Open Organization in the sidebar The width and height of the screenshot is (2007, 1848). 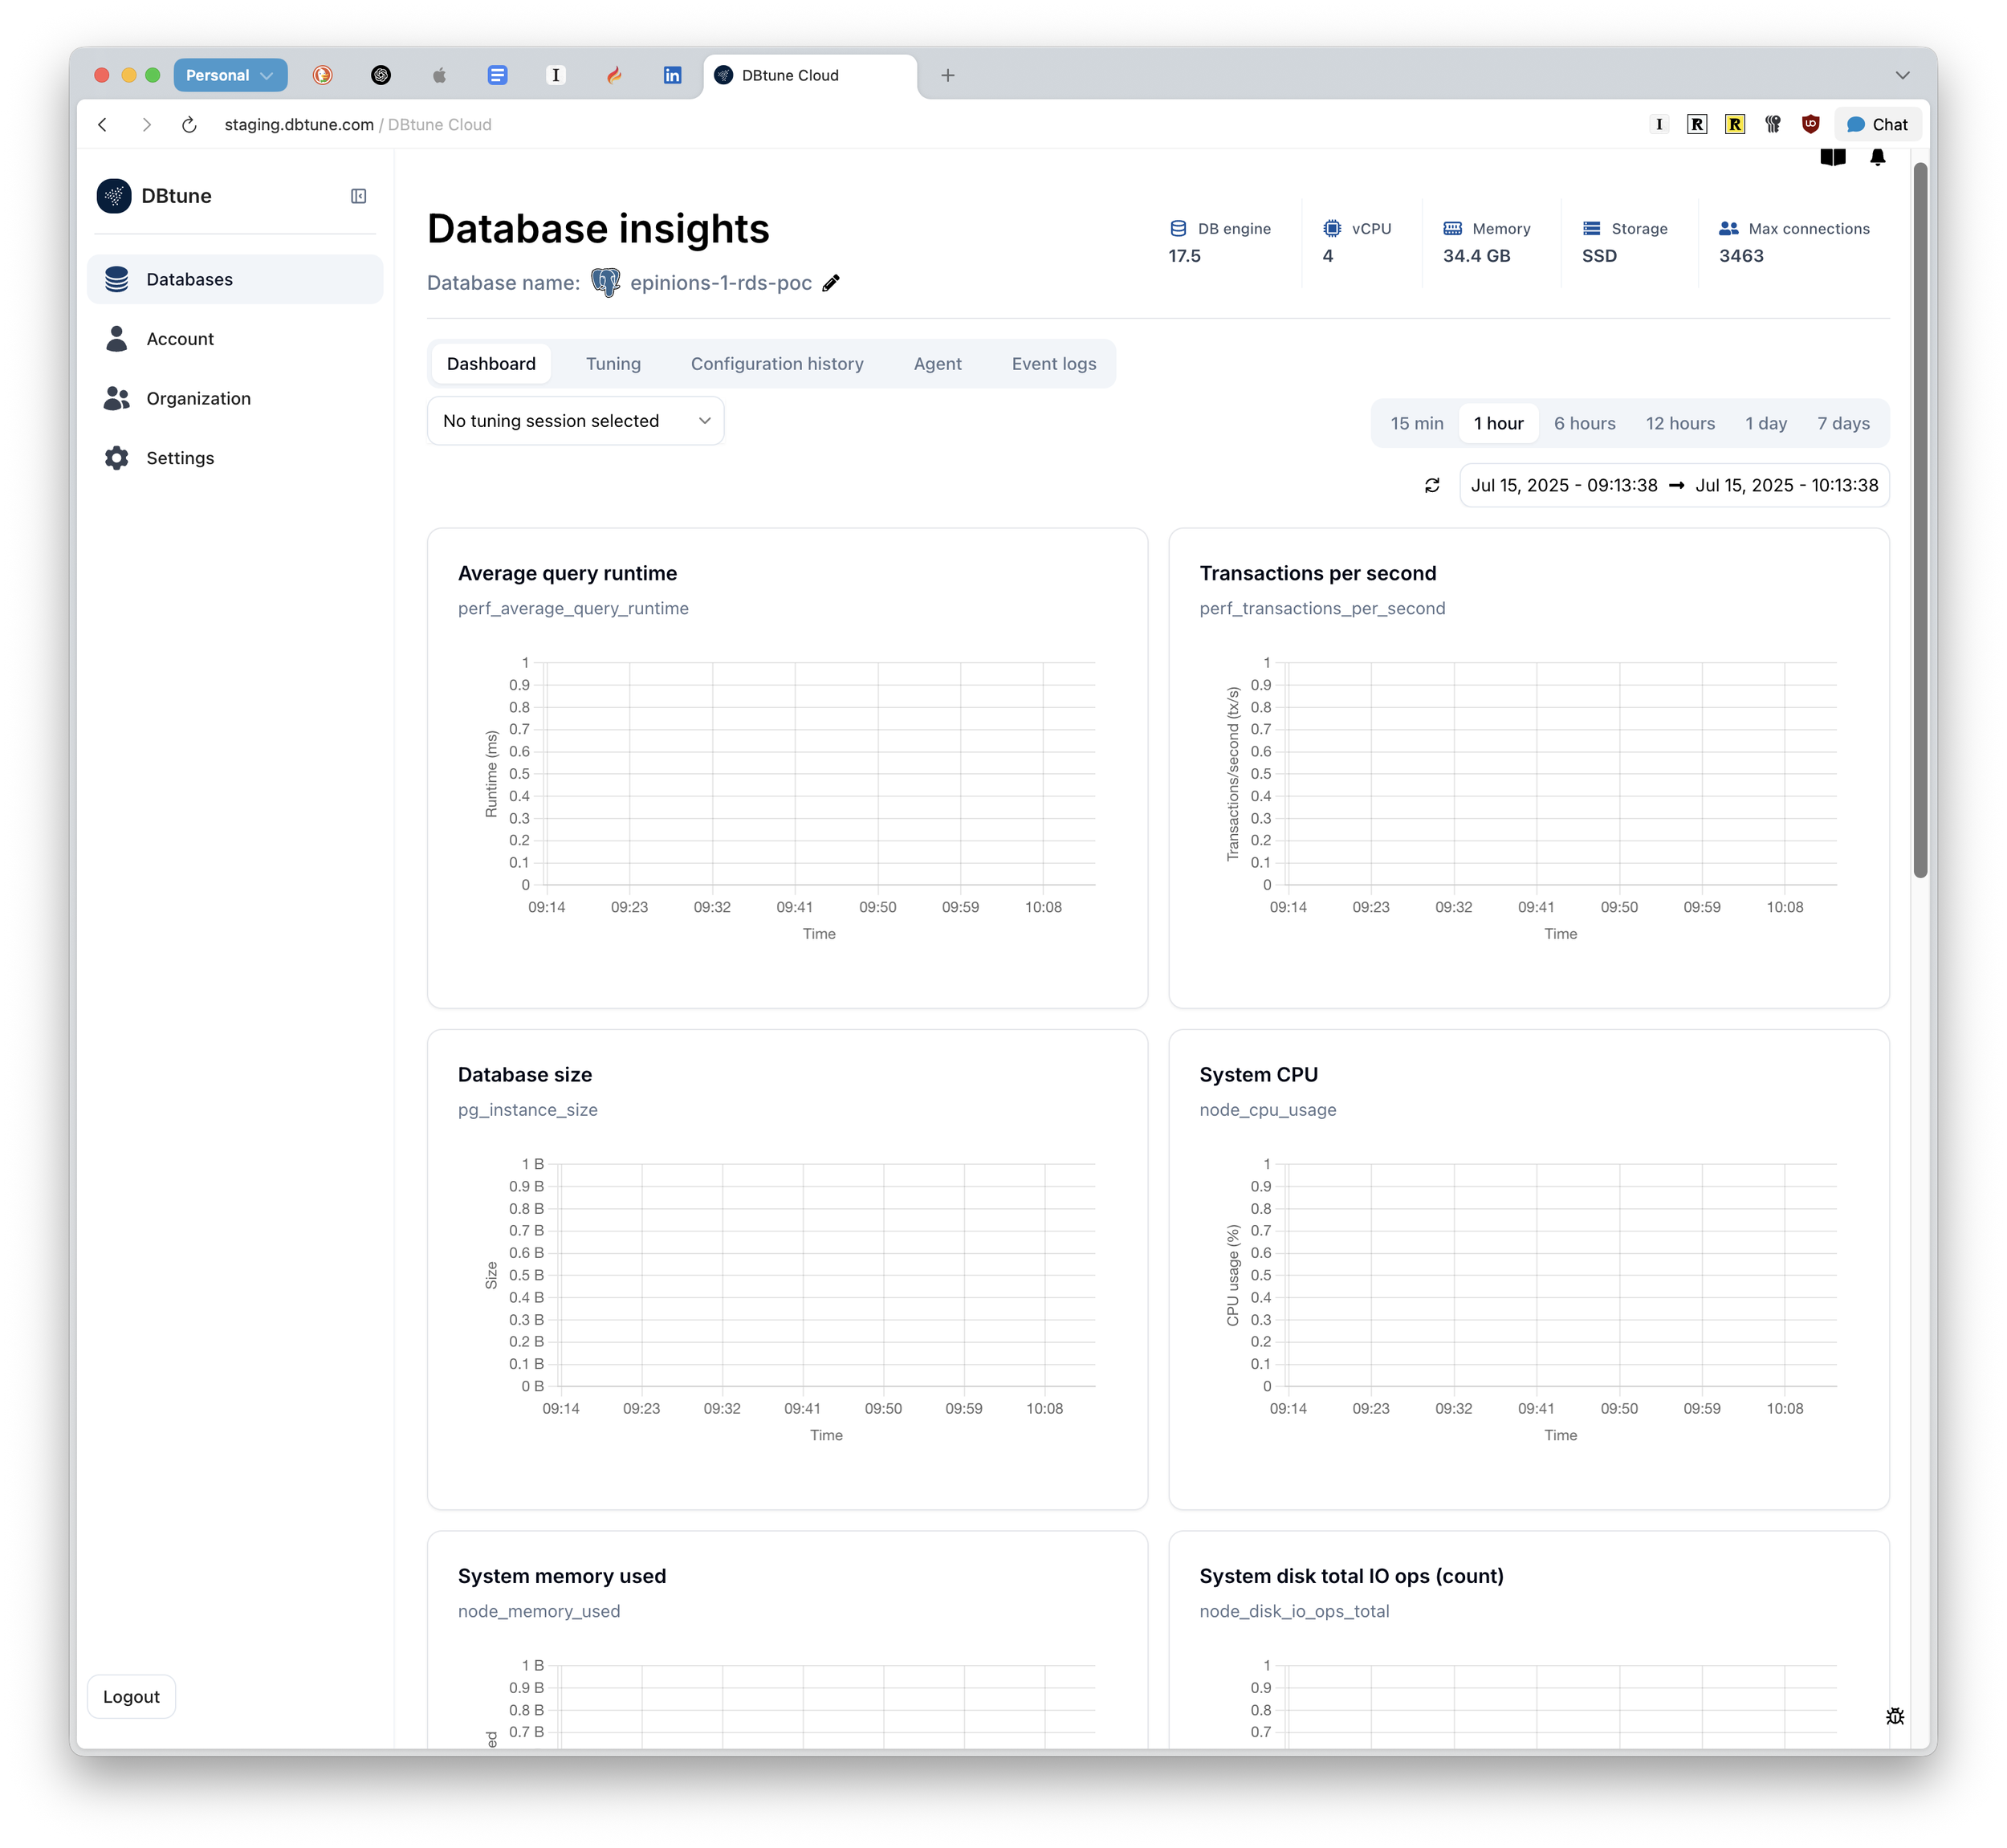198,398
